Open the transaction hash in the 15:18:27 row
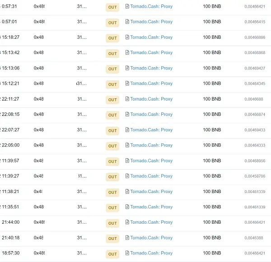271x262 pixels. coord(81,37)
